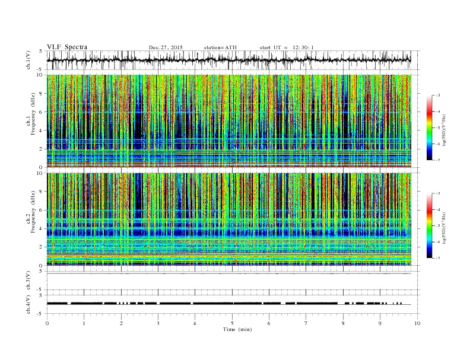Click the "2" minute tick label
This screenshot has height=363, width=470.
tap(121, 323)
